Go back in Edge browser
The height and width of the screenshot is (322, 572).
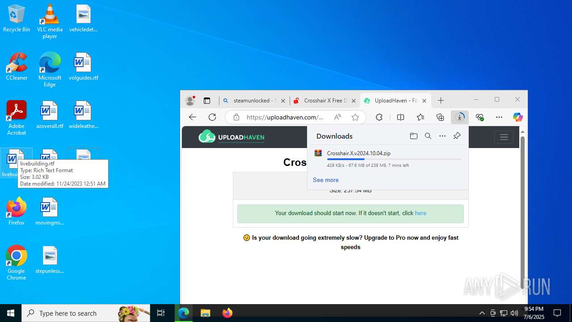click(x=193, y=117)
